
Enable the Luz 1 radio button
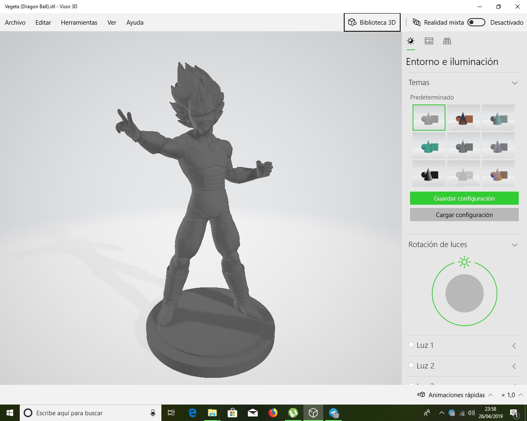click(x=411, y=345)
